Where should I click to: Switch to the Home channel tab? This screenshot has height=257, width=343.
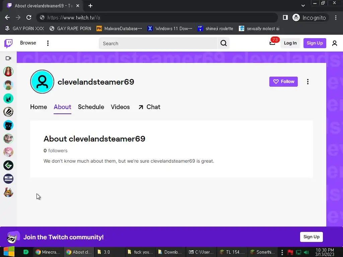(39, 107)
